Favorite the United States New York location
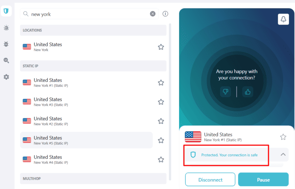Viewport: 295px width, 189px height. point(161,47)
